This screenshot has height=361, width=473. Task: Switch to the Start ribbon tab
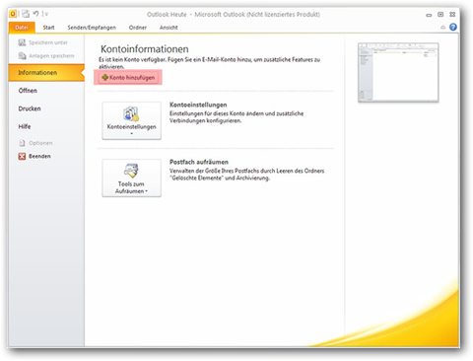coord(48,28)
